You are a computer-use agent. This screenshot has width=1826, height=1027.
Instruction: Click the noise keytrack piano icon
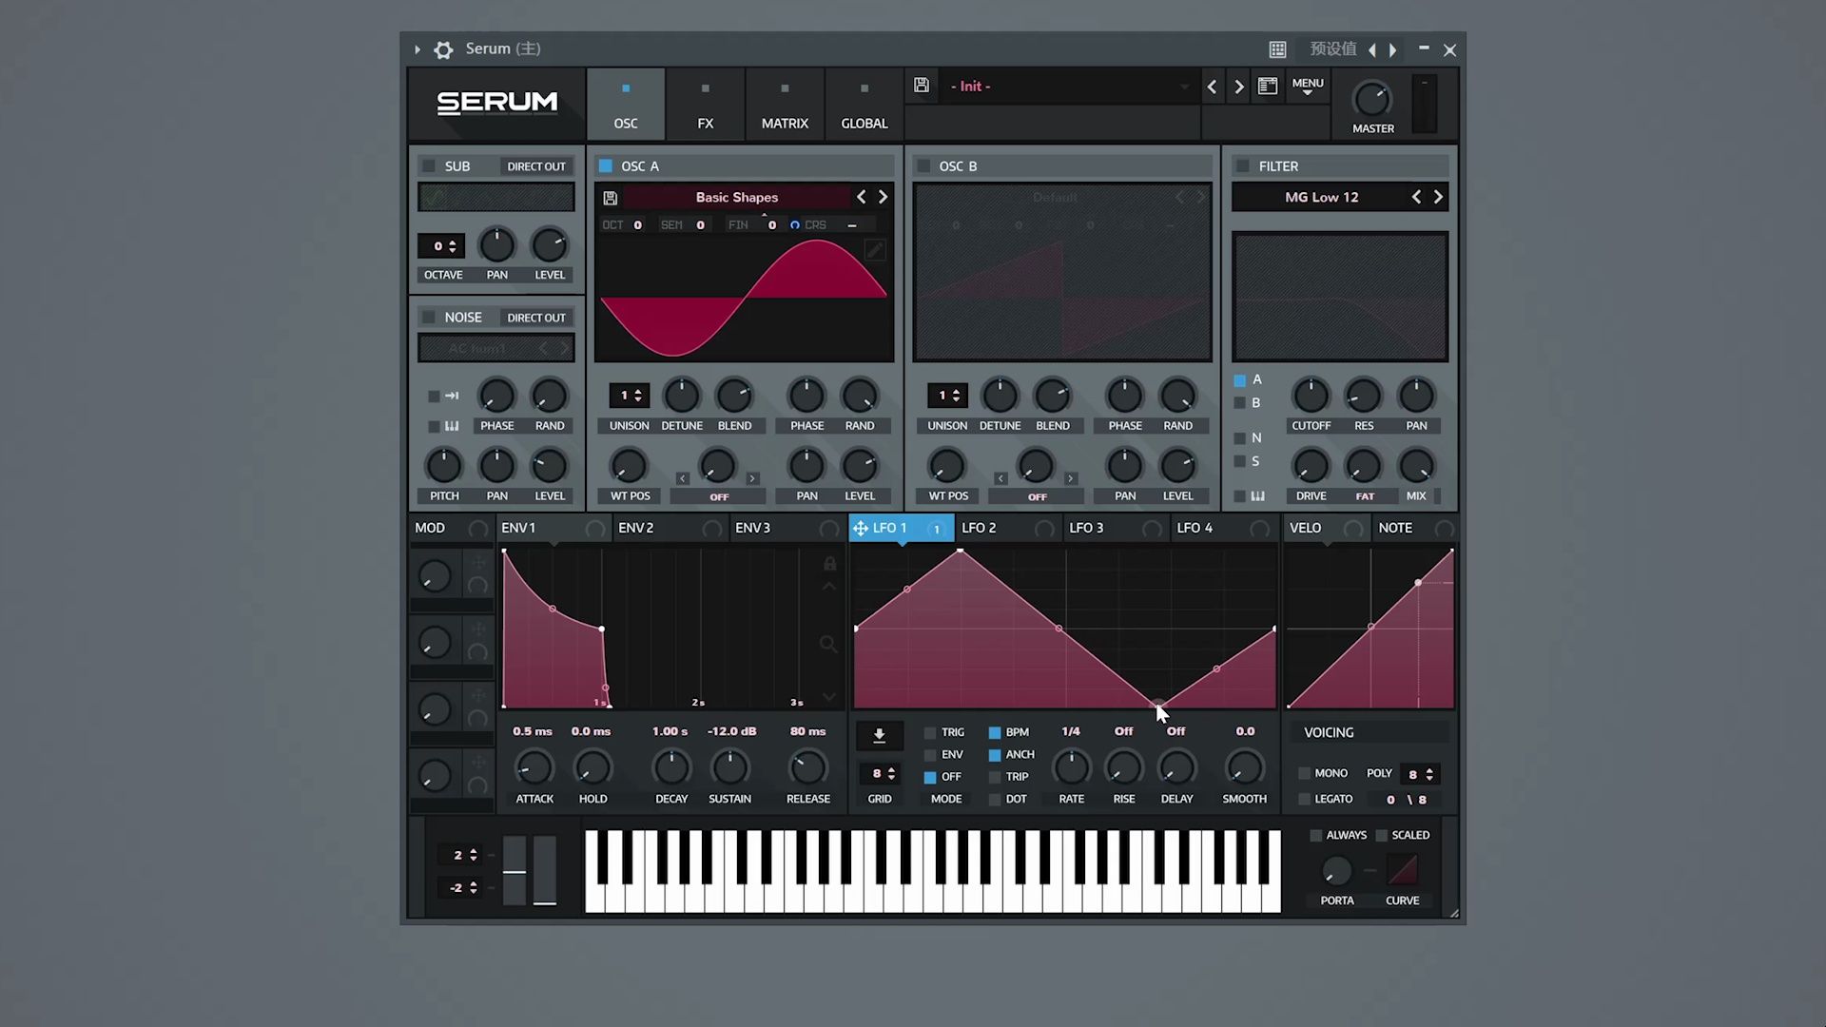click(452, 426)
